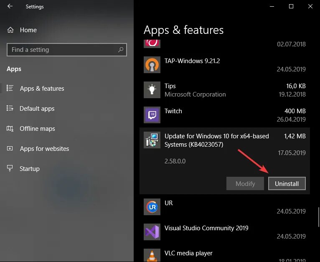Open the Home icon in the sidebar
This screenshot has width=320, height=262.
point(10,30)
